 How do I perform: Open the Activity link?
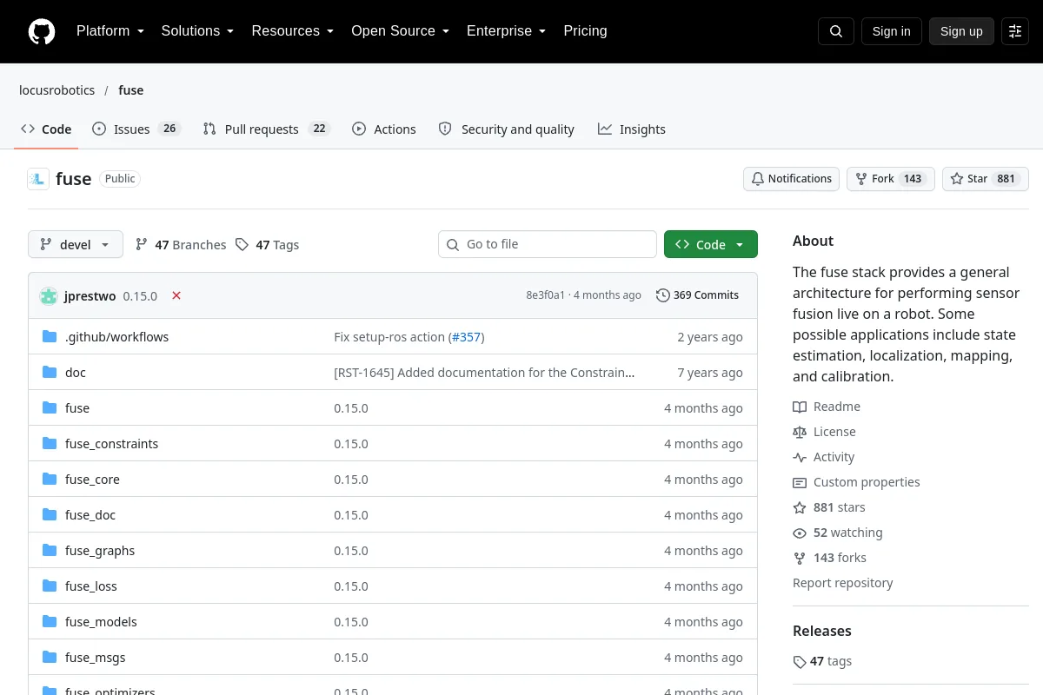point(824,457)
